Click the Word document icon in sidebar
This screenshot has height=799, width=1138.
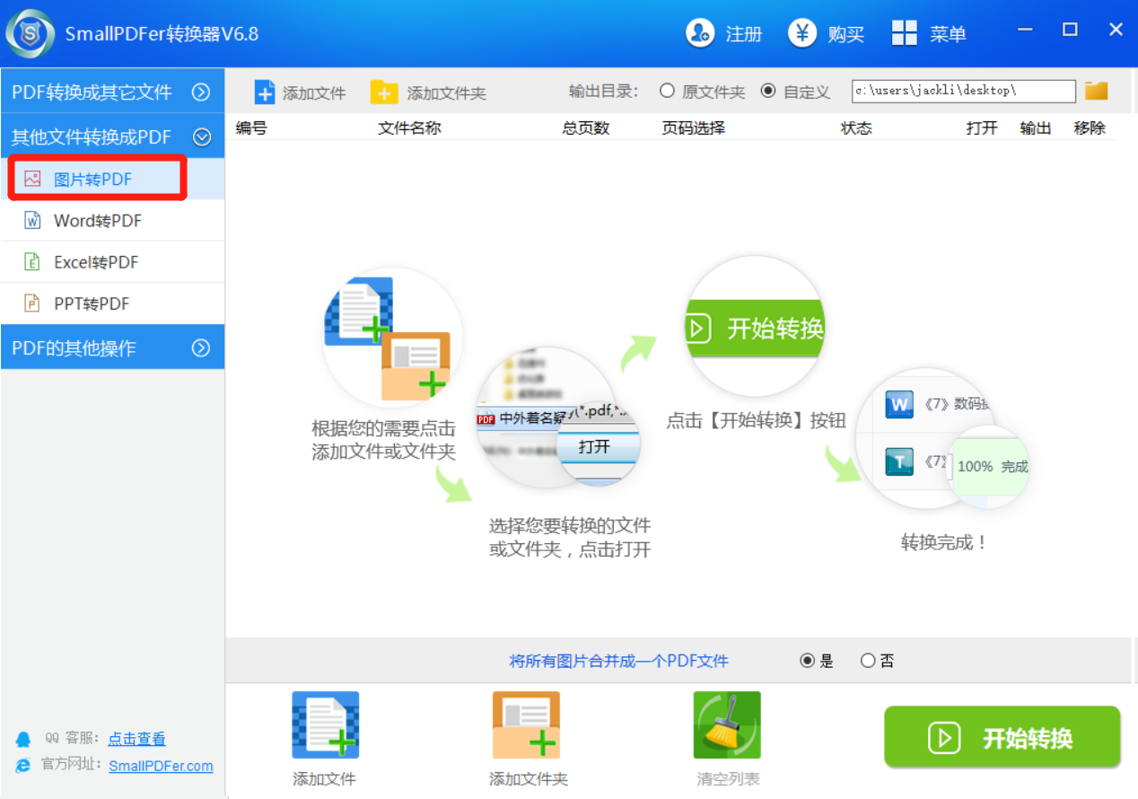pyautogui.click(x=32, y=220)
